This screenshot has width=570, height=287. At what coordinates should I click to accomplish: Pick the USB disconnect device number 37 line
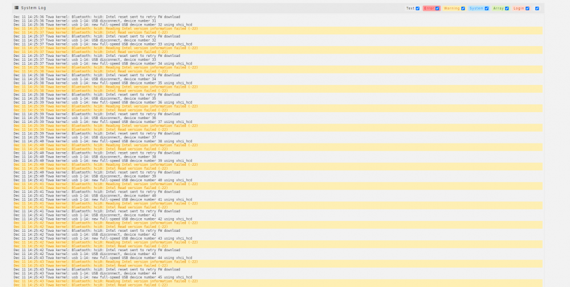click(x=85, y=137)
